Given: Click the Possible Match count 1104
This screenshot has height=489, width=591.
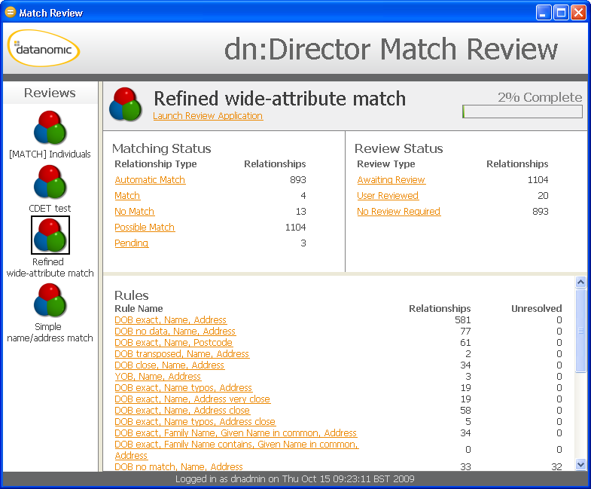Looking at the screenshot, I should tap(295, 228).
